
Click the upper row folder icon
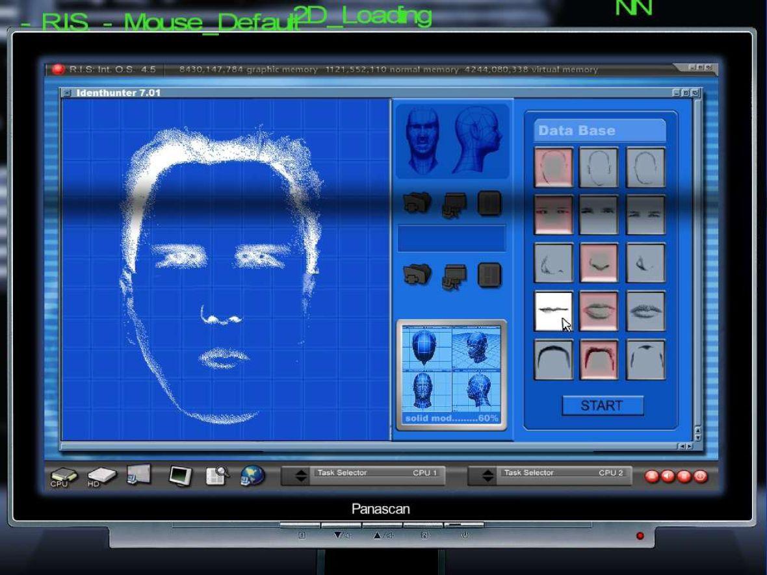click(x=417, y=203)
